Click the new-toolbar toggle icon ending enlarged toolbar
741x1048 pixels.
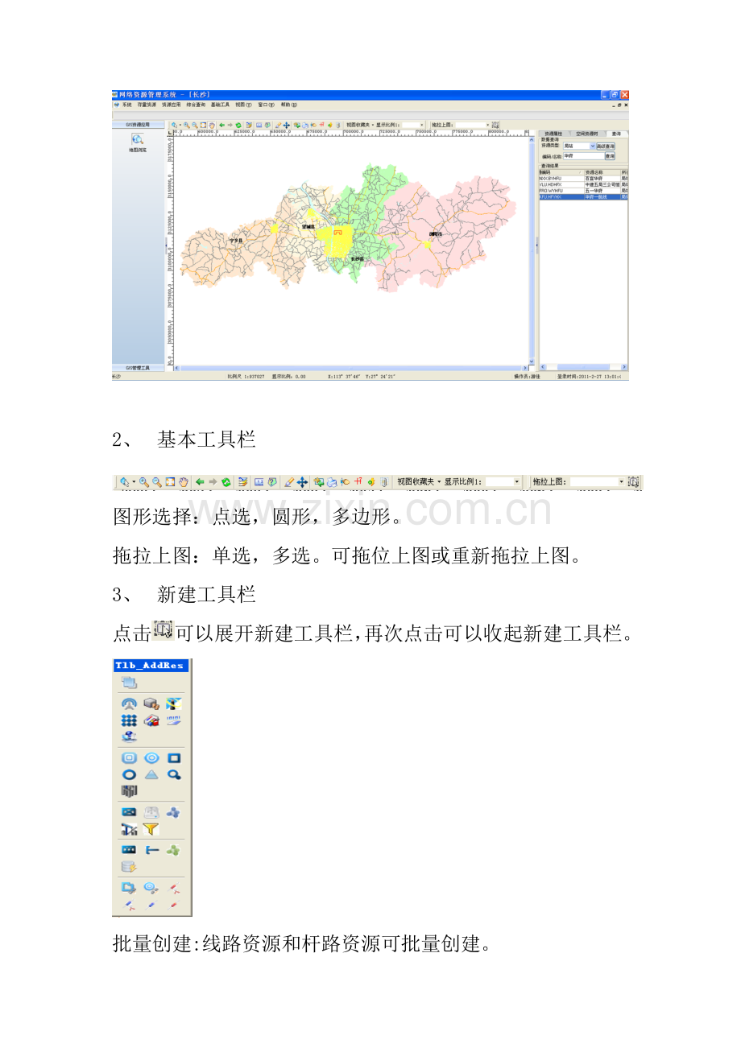click(634, 482)
